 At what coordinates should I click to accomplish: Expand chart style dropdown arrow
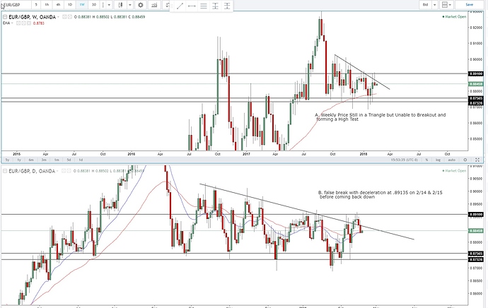click(130, 5)
